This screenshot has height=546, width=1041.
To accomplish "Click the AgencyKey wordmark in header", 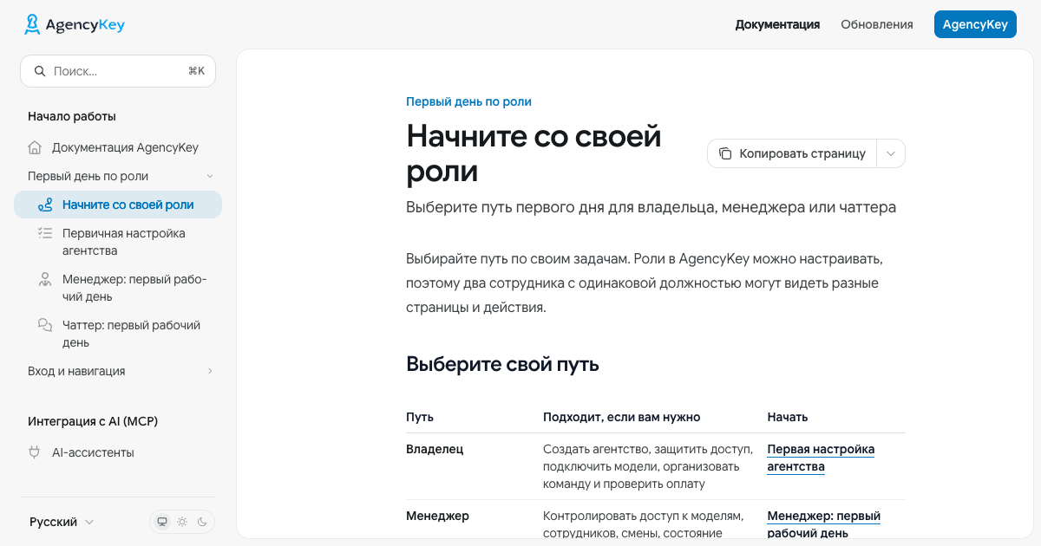I will [x=85, y=25].
